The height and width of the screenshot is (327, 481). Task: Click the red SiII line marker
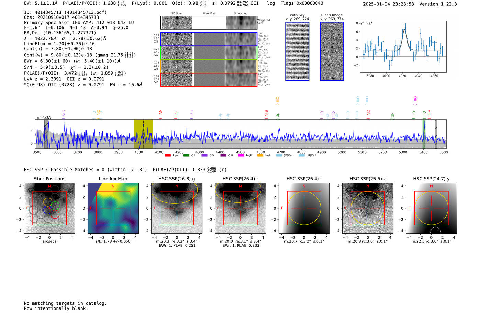coord(176,115)
